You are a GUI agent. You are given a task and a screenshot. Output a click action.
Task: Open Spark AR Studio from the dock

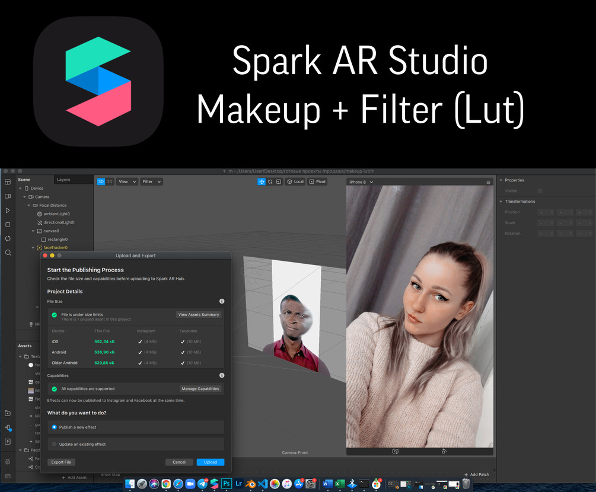(x=214, y=483)
